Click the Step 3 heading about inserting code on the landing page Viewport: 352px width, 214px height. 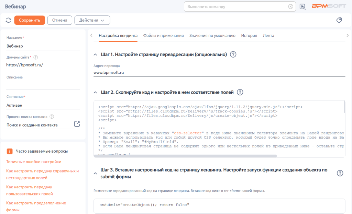tap(214, 173)
